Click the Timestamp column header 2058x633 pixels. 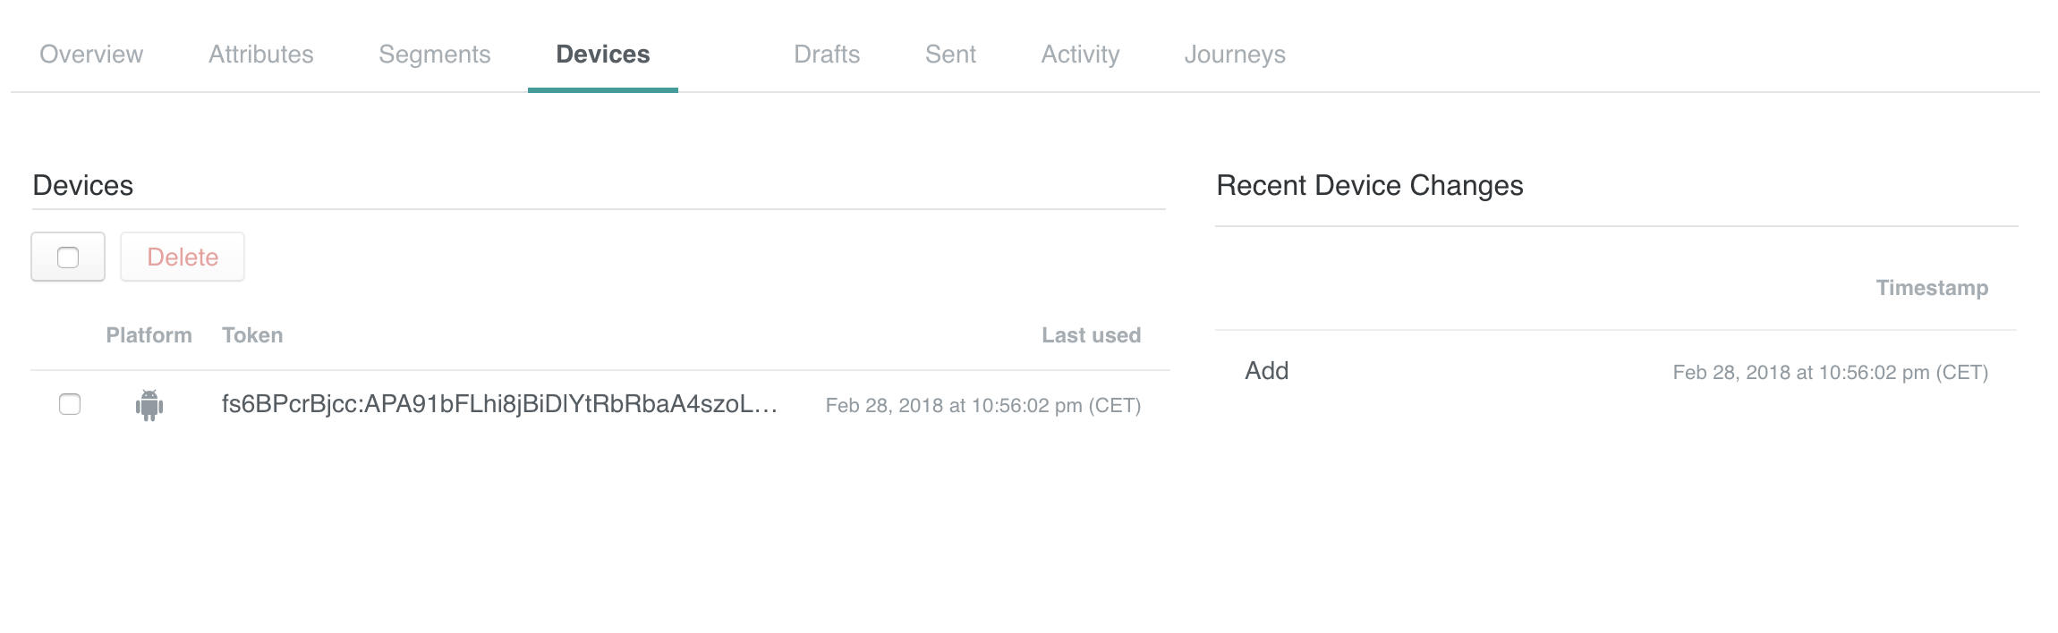(1932, 288)
